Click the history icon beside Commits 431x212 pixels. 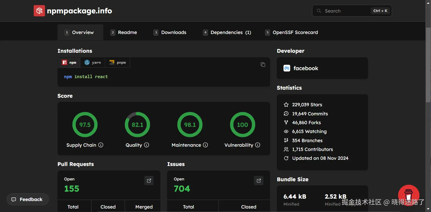pyautogui.click(x=286, y=113)
